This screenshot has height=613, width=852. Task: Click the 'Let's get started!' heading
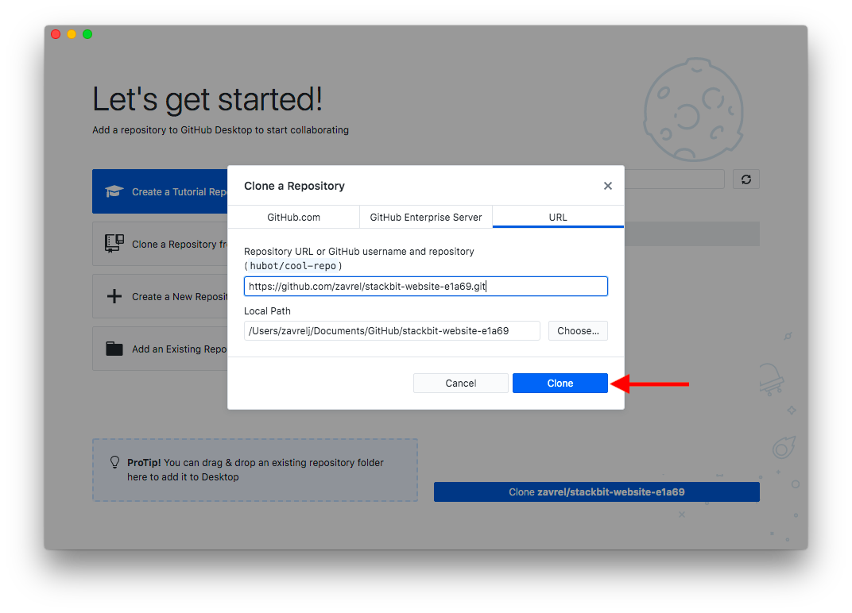(207, 100)
